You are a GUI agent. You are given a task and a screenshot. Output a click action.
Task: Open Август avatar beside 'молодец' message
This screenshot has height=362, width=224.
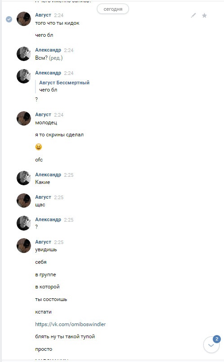(24, 118)
